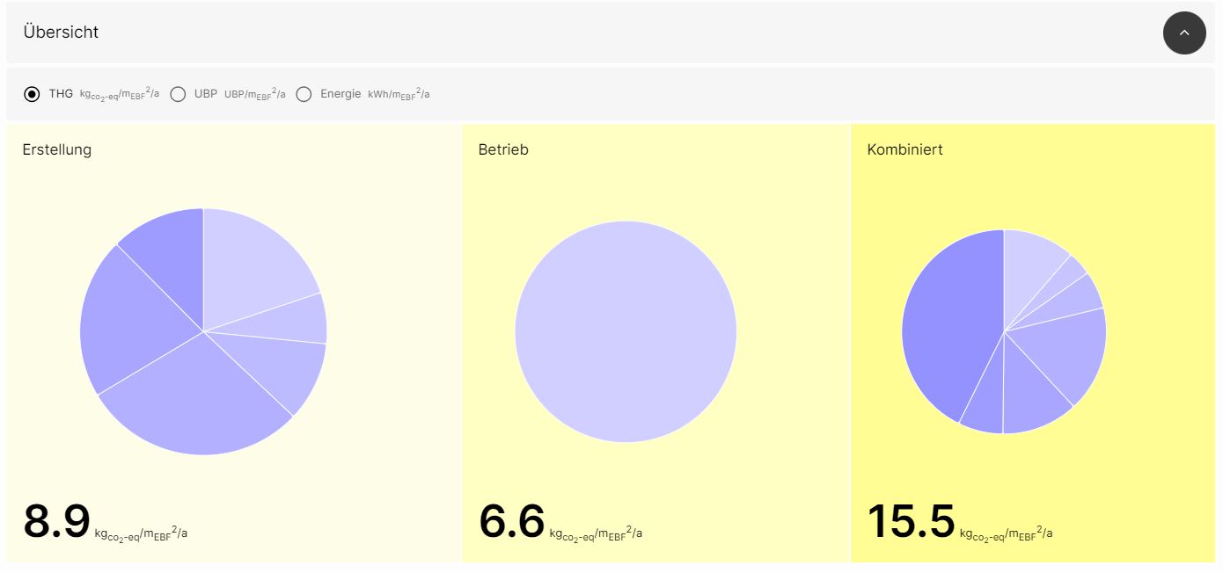Viewport: 1223px width, 573px height.
Task: Select the Energie radio button
Action: (304, 94)
